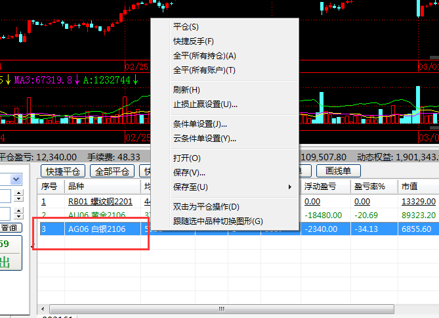Click the horizontal scrollbar left arrow
The width and height of the screenshot is (439, 318).
pyautogui.click(x=43, y=309)
